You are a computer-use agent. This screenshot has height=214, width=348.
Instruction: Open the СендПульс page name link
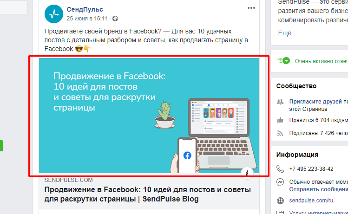[85, 10]
